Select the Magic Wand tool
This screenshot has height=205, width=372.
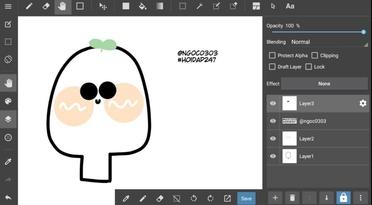199,7
